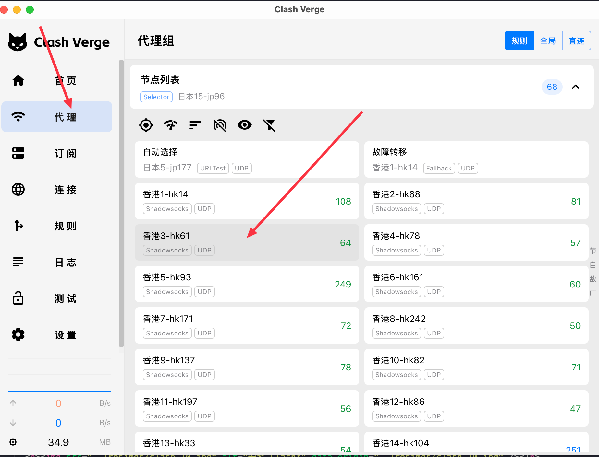599x457 pixels.
Task: Click the sort nodes icon
Action: pos(195,125)
